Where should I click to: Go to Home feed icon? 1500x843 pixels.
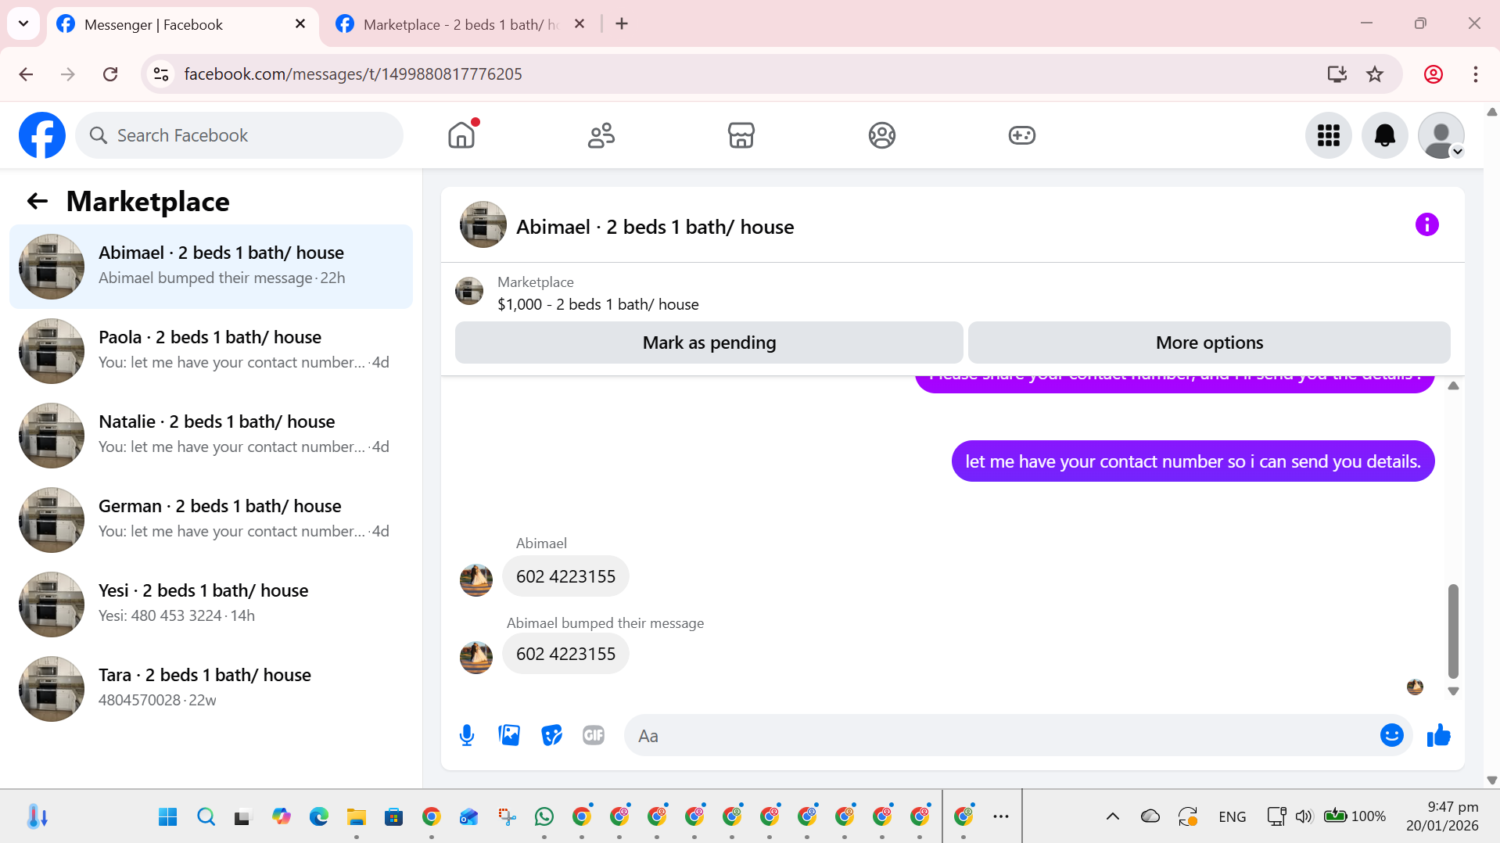[x=461, y=135]
